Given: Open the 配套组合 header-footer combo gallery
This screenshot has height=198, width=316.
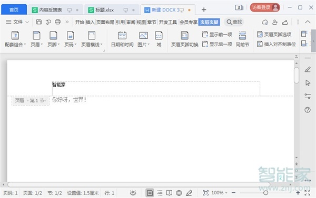Looking at the screenshot, I should (x=15, y=39).
